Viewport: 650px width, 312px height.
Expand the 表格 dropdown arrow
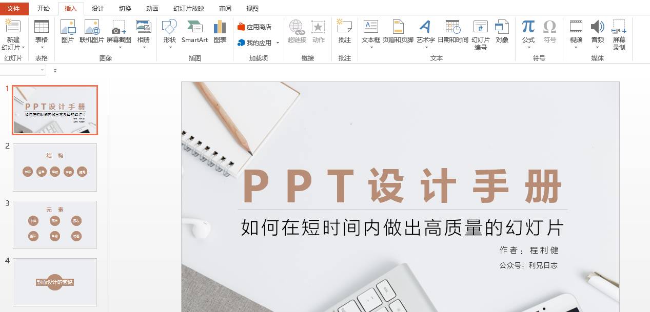click(42, 48)
